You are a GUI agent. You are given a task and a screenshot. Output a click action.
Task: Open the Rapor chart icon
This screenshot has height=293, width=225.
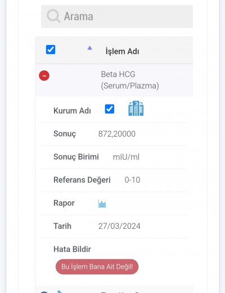102,204
